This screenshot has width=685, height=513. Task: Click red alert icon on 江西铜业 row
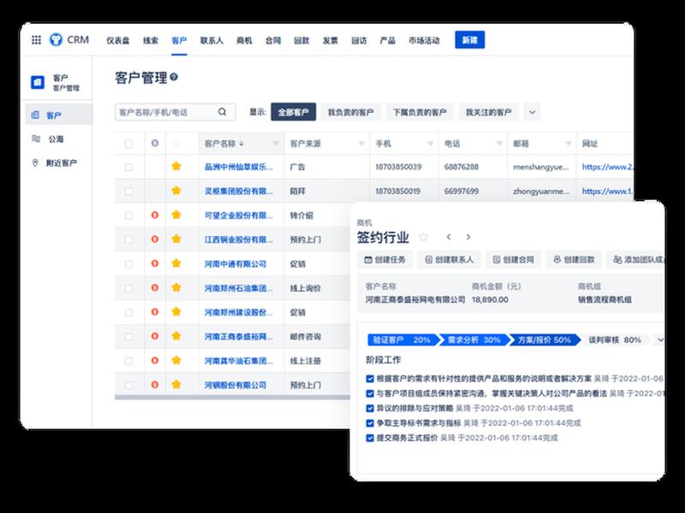155,239
